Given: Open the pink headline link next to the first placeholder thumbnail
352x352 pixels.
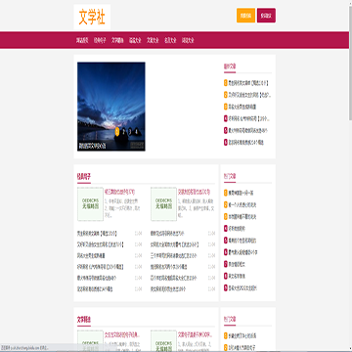Looking at the screenshot, I should pos(119,192).
